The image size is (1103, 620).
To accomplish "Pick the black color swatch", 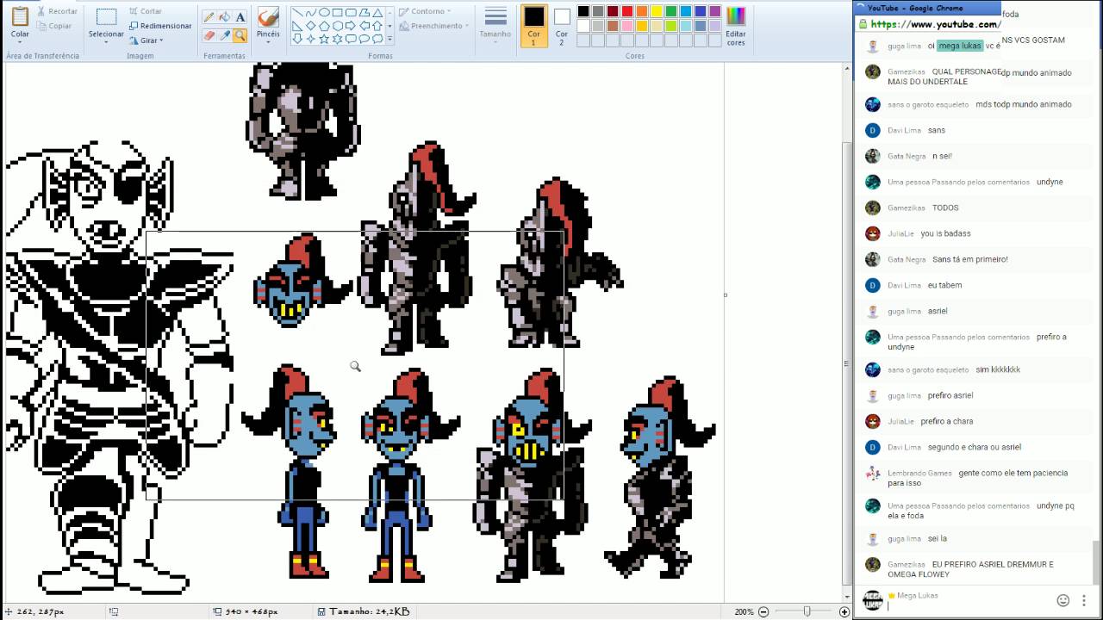I will pos(583,11).
